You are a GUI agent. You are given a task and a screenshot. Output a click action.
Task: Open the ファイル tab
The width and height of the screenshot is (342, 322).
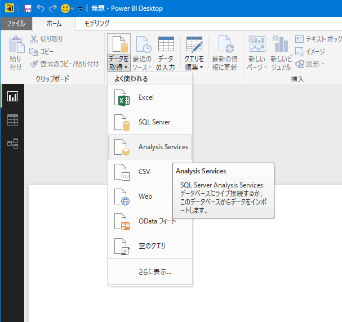(x=16, y=24)
